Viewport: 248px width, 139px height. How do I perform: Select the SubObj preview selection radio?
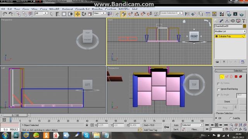tap(231, 118)
